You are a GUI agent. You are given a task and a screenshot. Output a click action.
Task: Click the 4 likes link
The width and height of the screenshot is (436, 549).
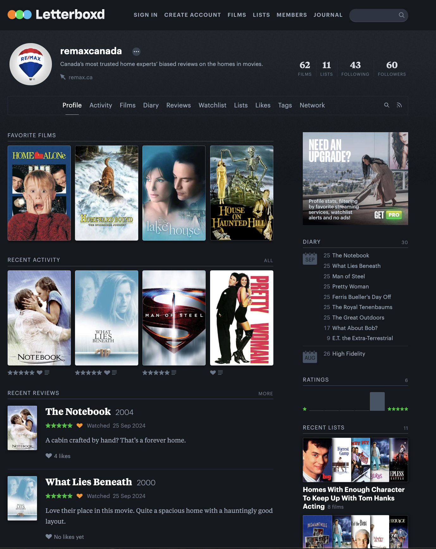point(62,456)
